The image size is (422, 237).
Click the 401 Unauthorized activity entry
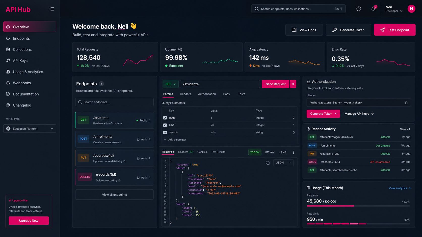358,162
